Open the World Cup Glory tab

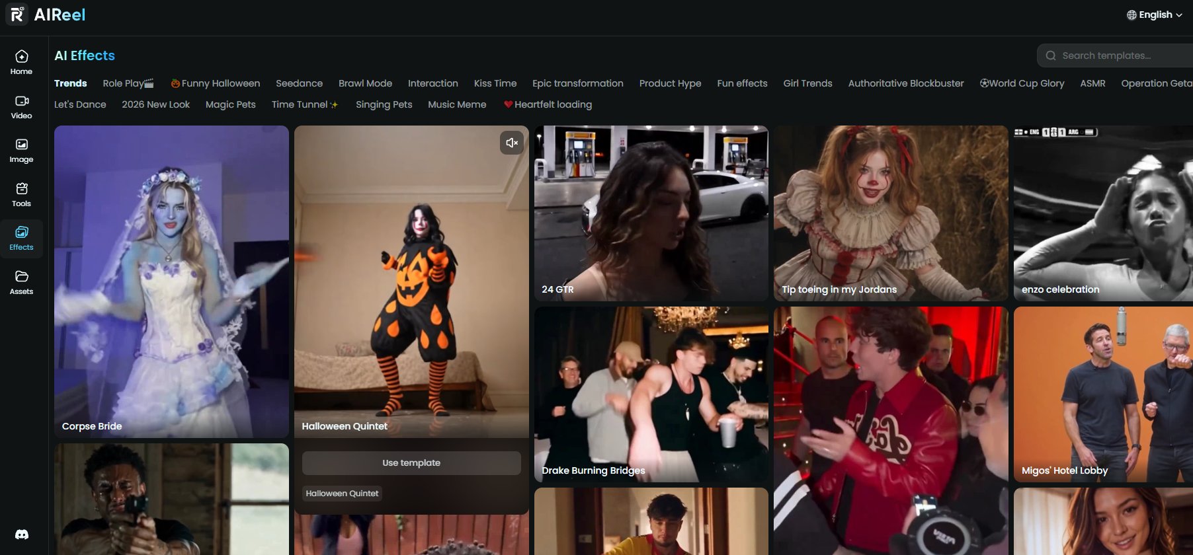click(x=1022, y=83)
